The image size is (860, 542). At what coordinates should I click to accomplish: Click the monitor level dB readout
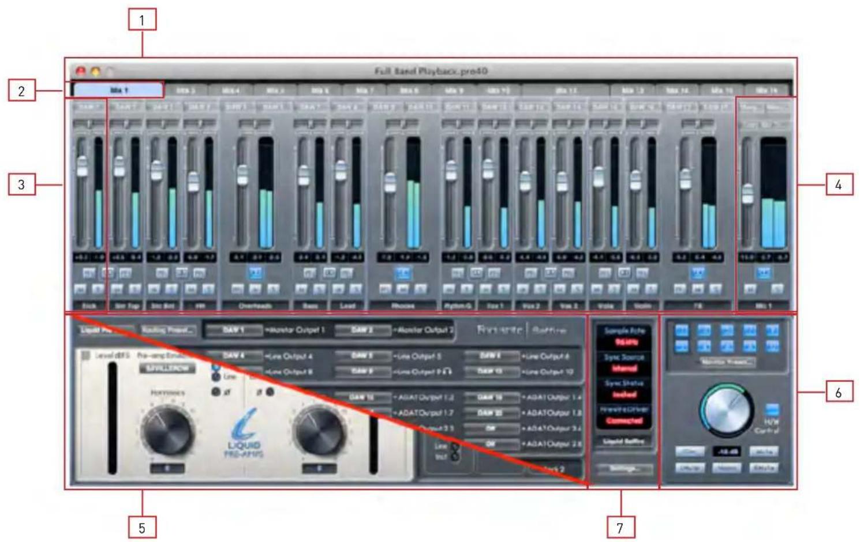click(x=726, y=451)
